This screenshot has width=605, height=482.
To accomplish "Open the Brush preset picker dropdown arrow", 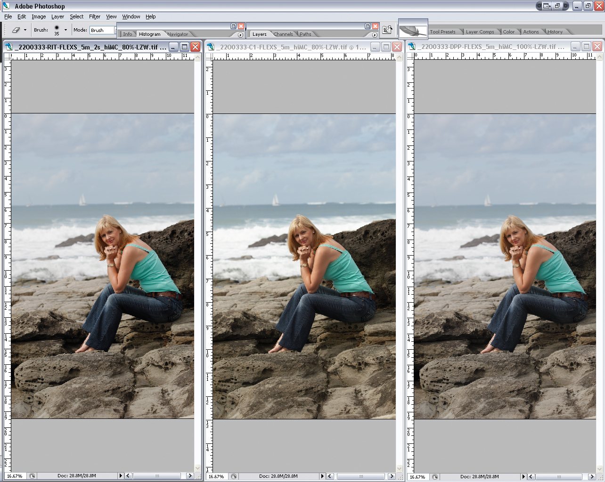I will coord(65,30).
